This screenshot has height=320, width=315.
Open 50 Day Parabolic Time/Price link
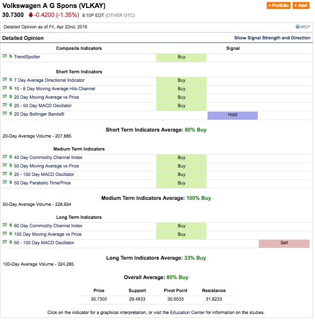pyautogui.click(x=42, y=183)
